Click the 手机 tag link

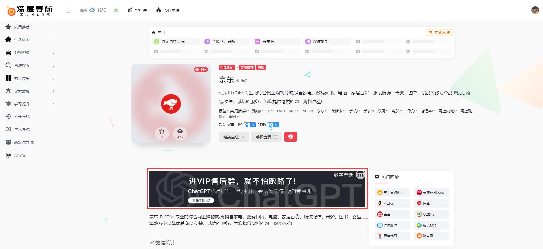[354, 111]
